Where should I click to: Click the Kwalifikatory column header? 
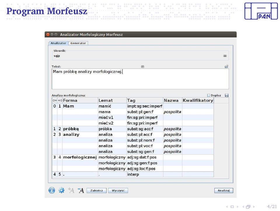tap(198, 100)
